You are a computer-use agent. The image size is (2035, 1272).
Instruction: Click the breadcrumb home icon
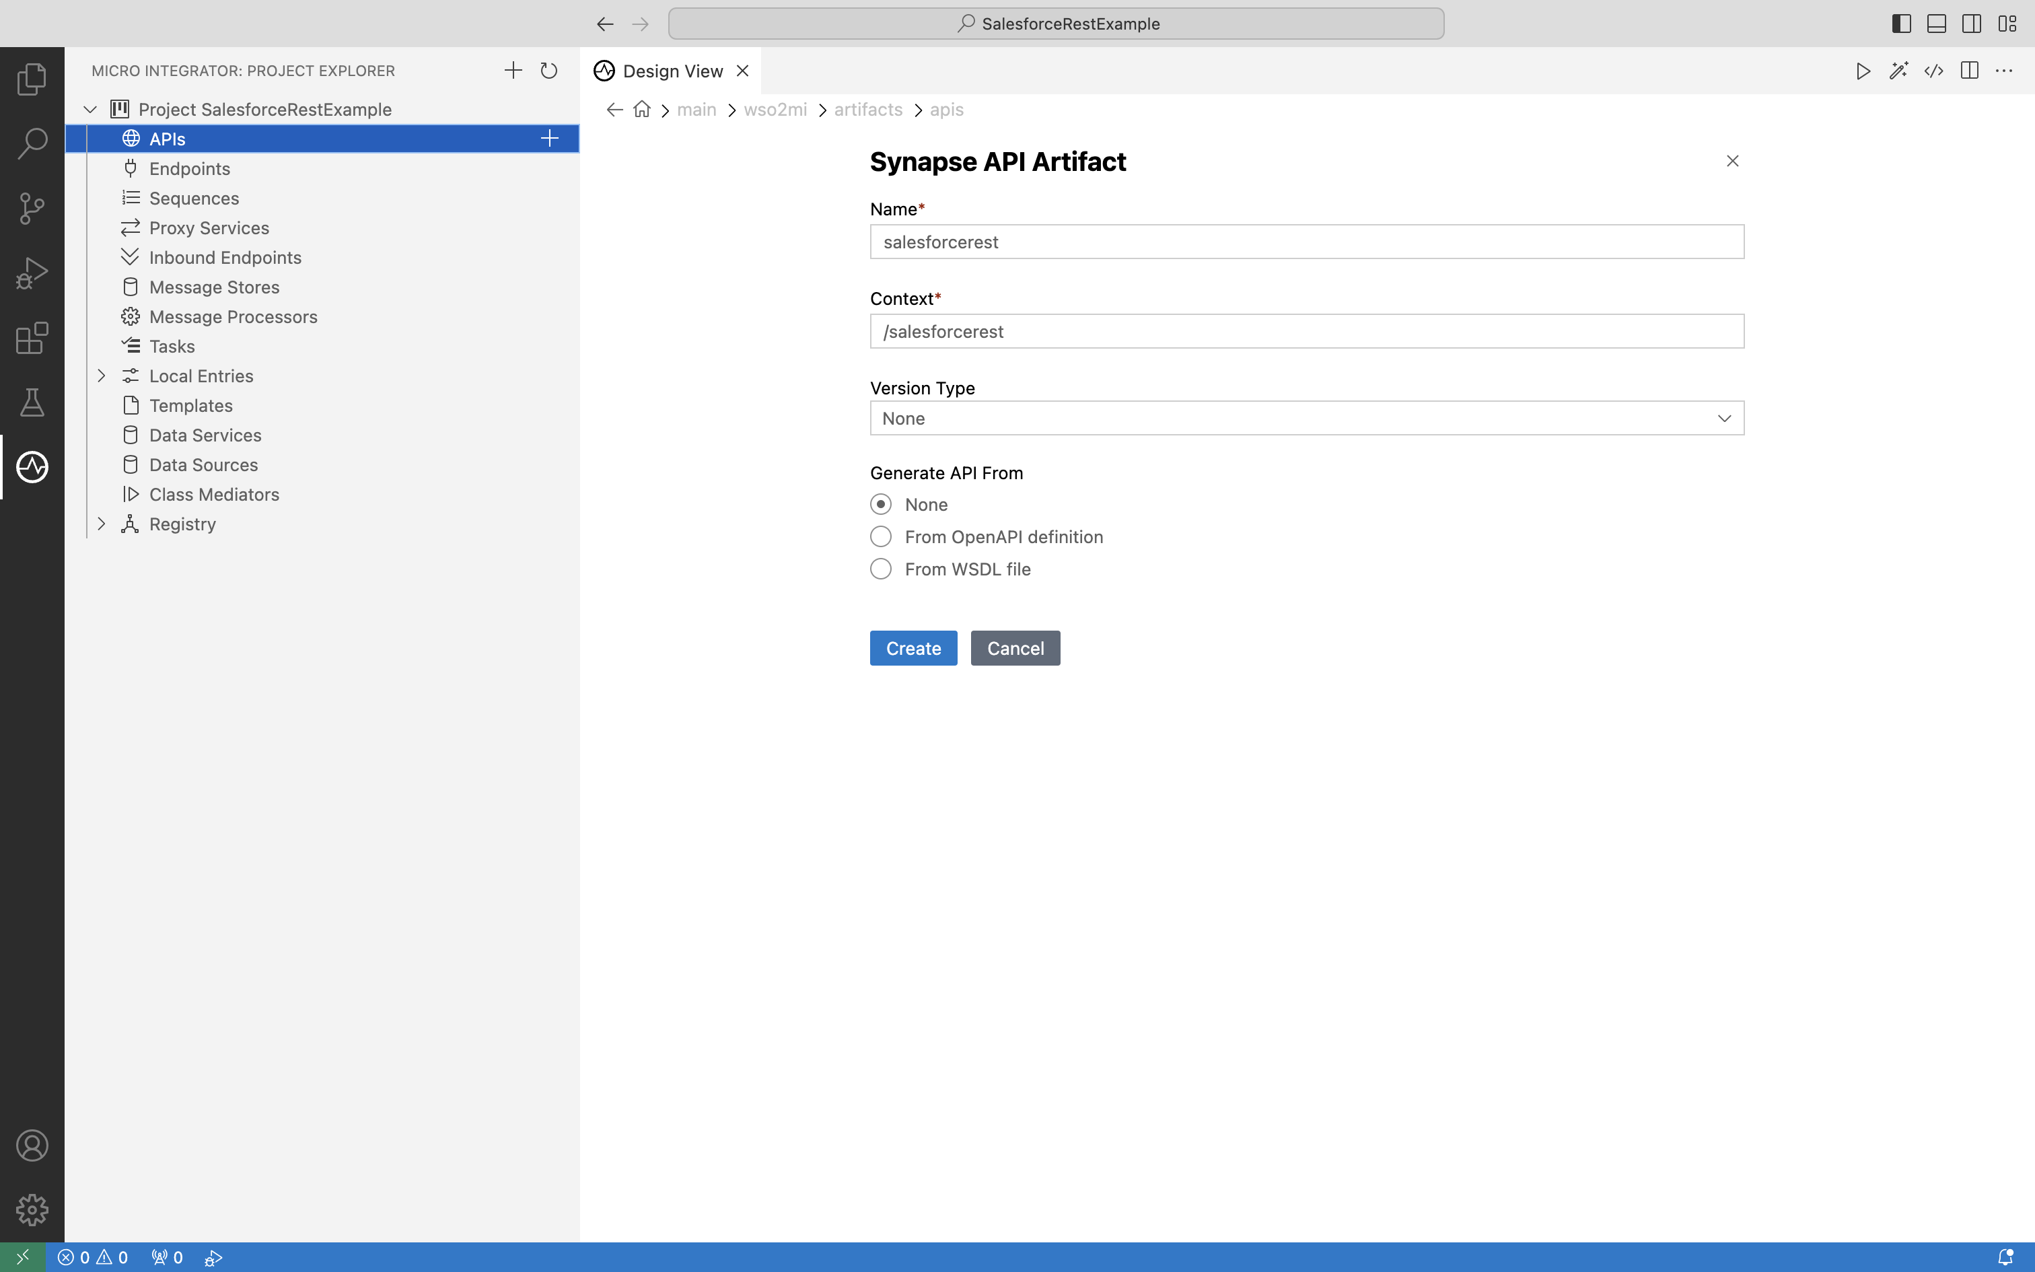tap(641, 110)
